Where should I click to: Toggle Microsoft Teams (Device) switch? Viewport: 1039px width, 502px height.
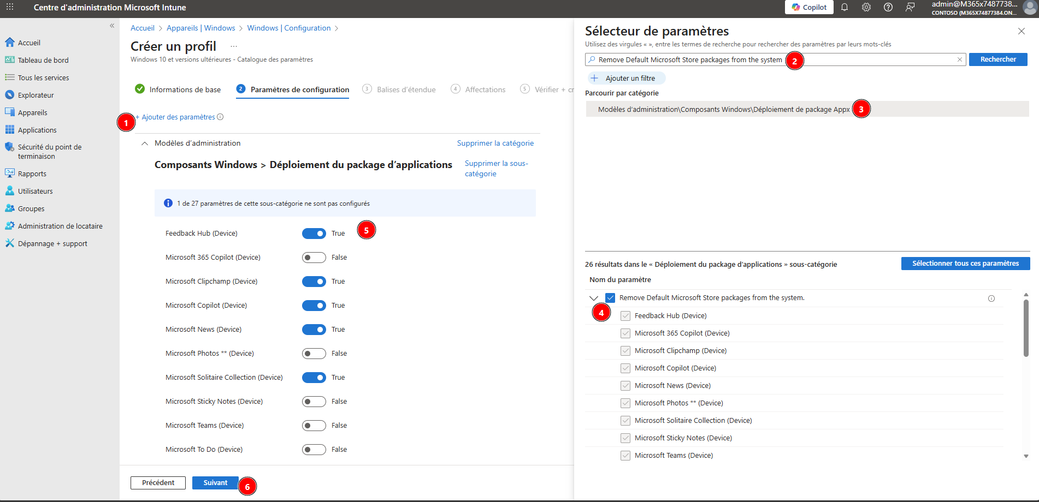pos(314,426)
